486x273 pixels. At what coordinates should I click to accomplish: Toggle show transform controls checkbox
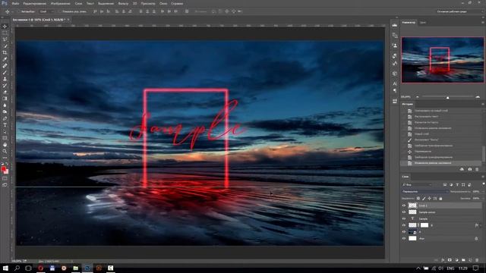point(60,11)
